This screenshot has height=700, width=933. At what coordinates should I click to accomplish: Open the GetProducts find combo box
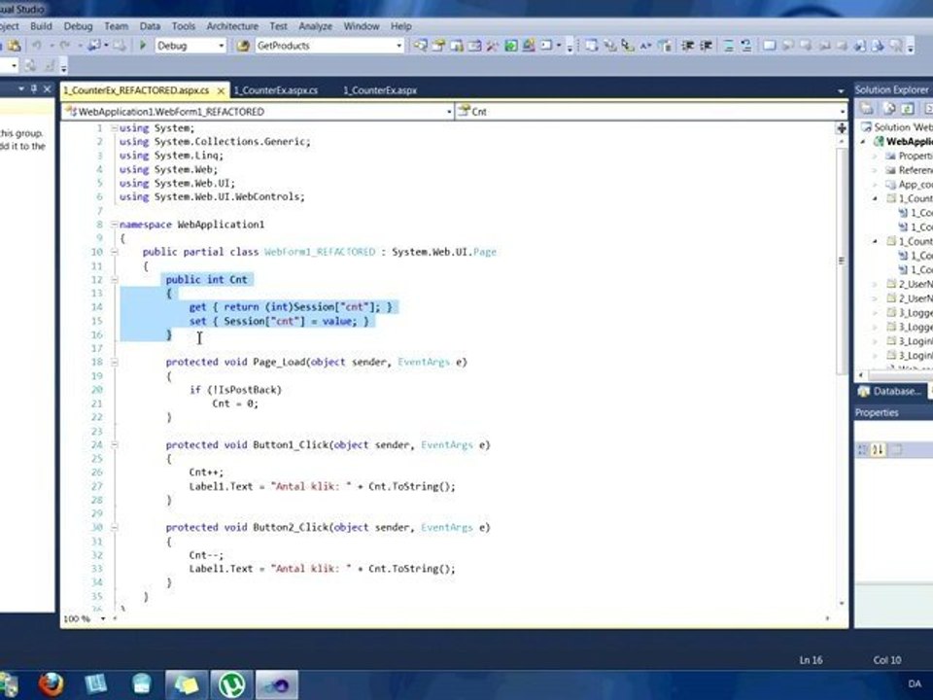[x=399, y=46]
